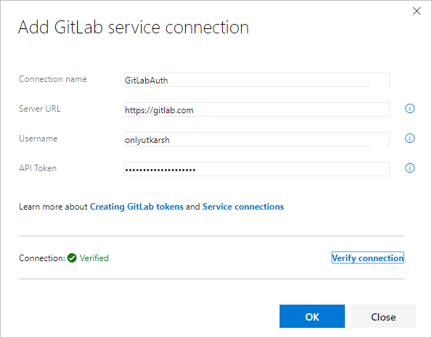The height and width of the screenshot is (338, 432).
Task: Click the green Verified status text
Action: tap(94, 258)
